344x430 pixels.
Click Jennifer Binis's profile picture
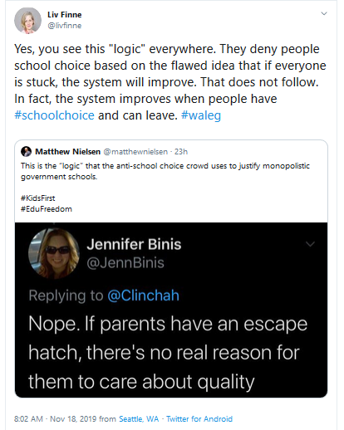(x=54, y=253)
